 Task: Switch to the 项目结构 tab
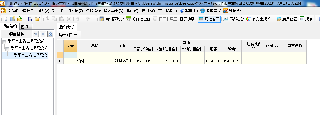[9, 26]
